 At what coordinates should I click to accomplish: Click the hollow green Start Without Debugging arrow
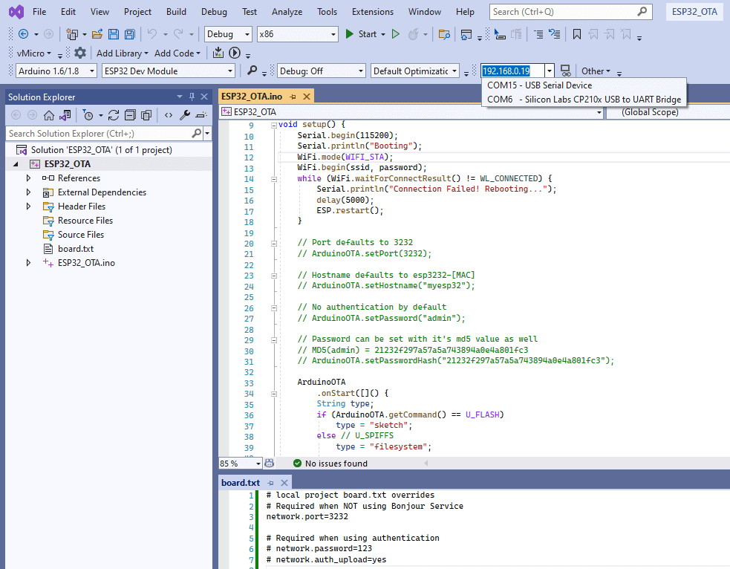396,34
